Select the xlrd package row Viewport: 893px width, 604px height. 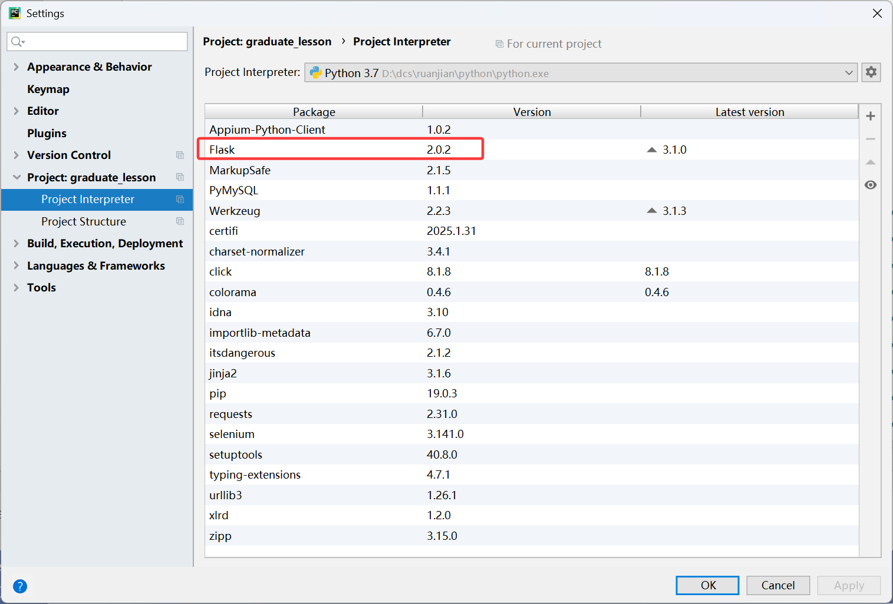532,515
